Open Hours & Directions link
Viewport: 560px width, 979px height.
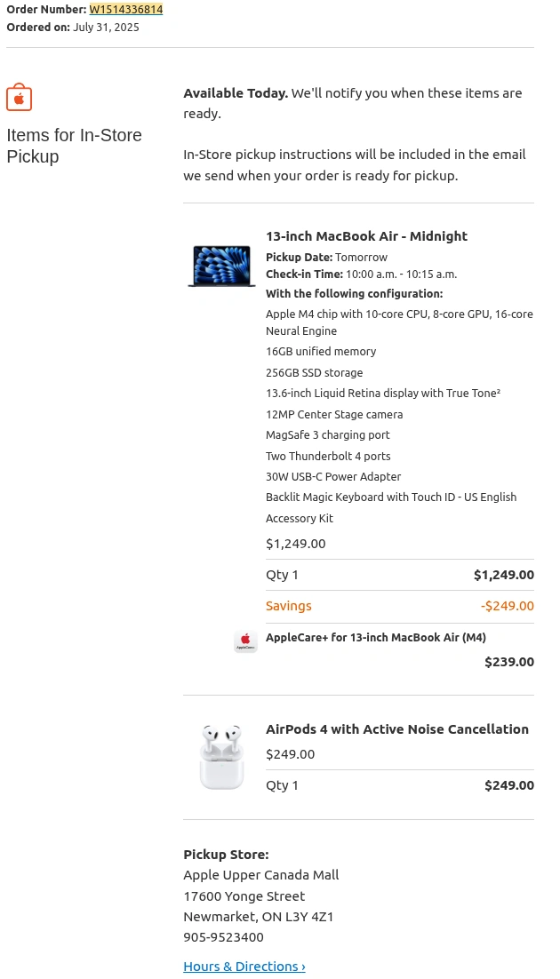click(x=244, y=967)
